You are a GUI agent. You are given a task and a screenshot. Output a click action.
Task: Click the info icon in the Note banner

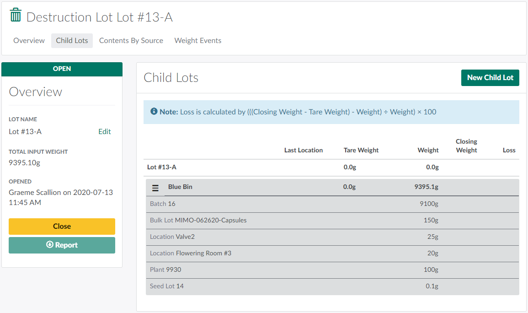(x=154, y=112)
